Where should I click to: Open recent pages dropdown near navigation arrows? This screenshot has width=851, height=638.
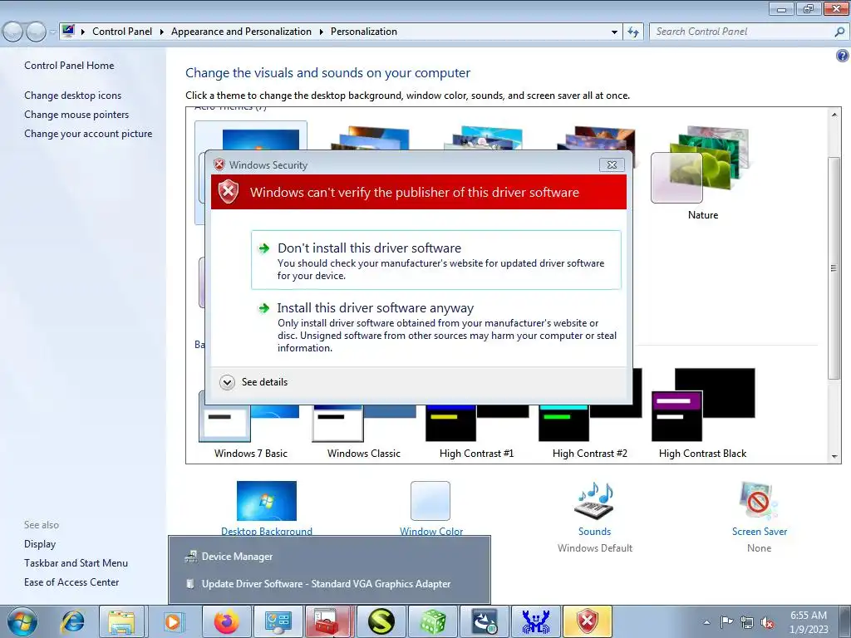click(x=52, y=32)
